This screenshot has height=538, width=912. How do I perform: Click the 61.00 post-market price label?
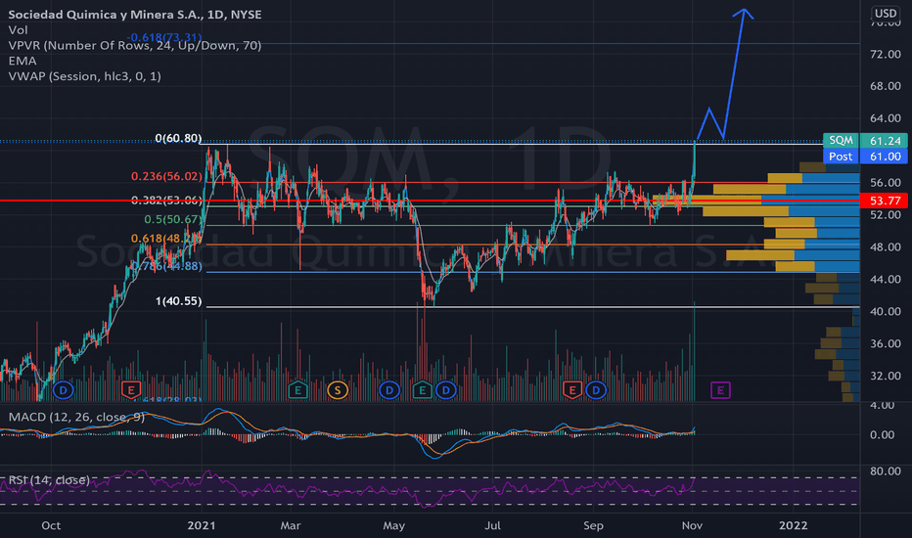[885, 157]
